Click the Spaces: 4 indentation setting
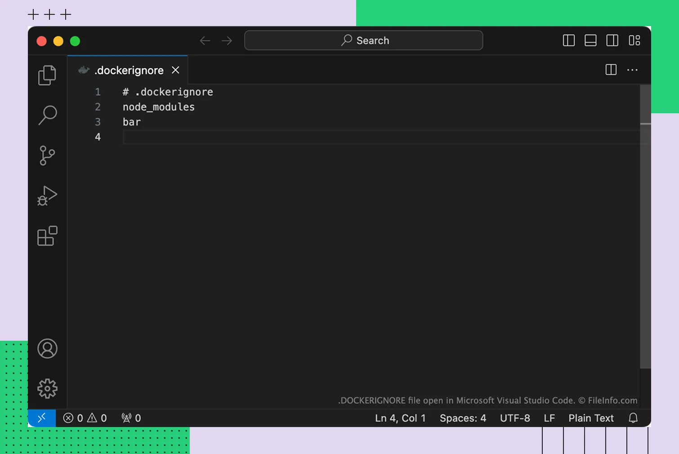 click(x=463, y=418)
